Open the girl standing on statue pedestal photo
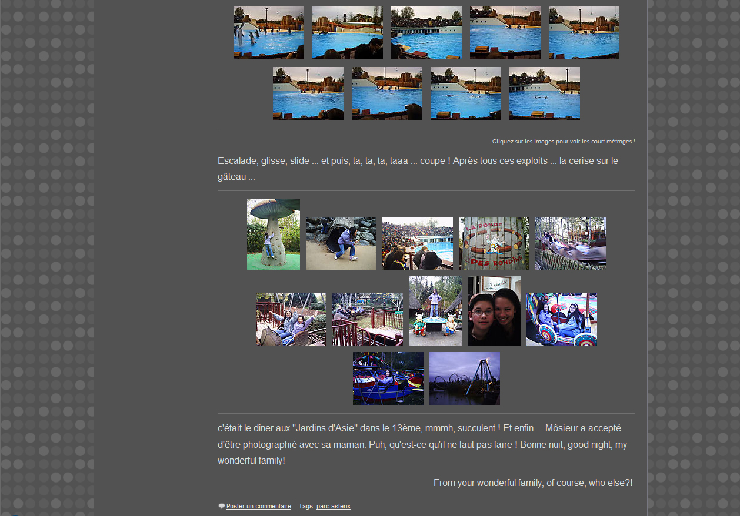 [435, 311]
